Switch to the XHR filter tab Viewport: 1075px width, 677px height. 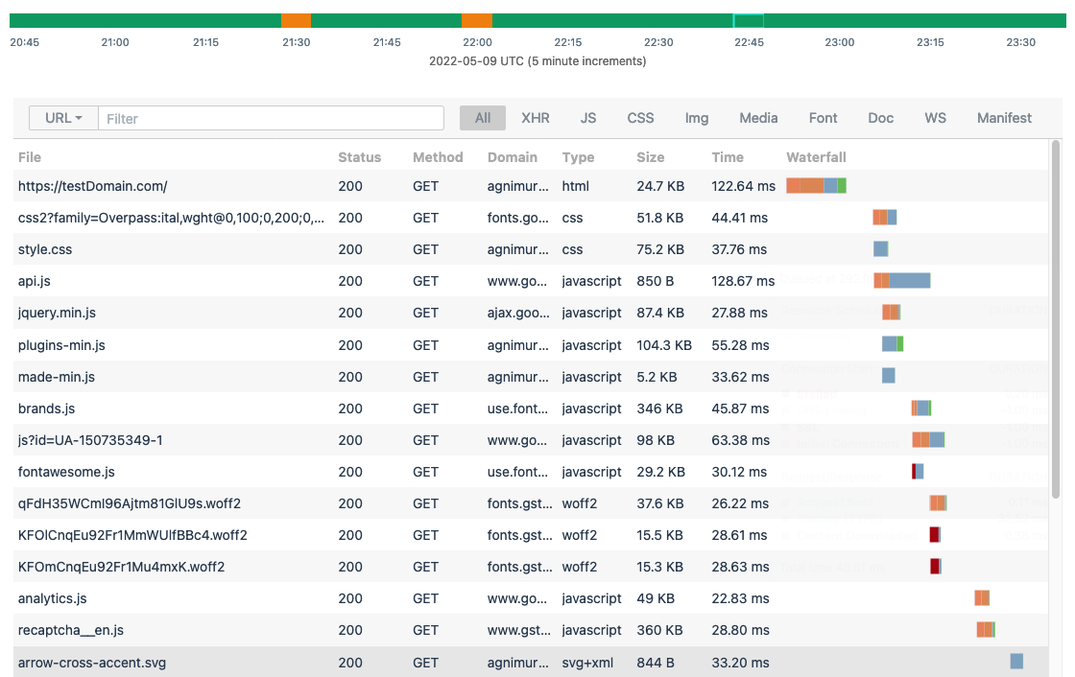pos(536,117)
